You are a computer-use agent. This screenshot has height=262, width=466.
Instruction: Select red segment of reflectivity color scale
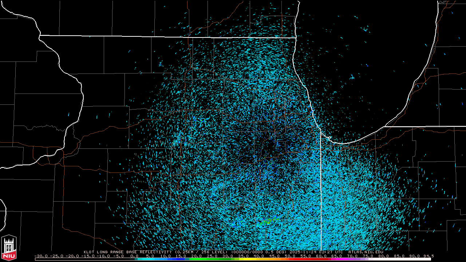click(306, 259)
